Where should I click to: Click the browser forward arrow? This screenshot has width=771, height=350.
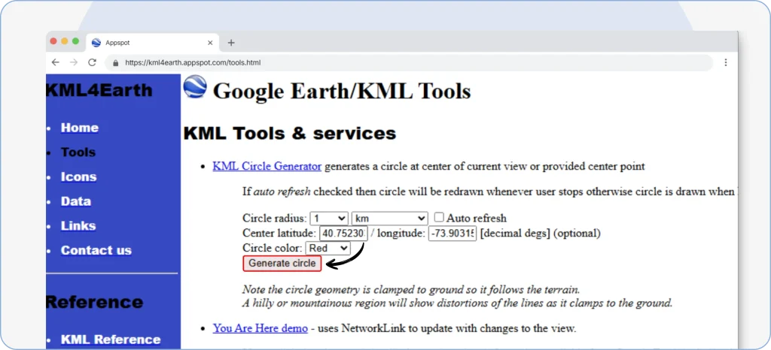(x=74, y=62)
